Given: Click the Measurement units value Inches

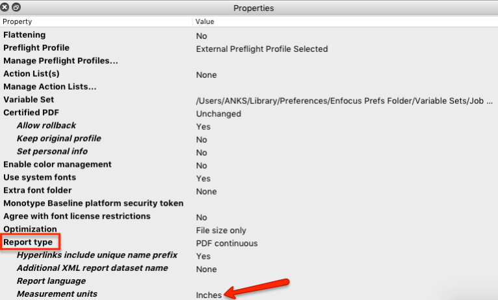Looking at the screenshot, I should (209, 295).
